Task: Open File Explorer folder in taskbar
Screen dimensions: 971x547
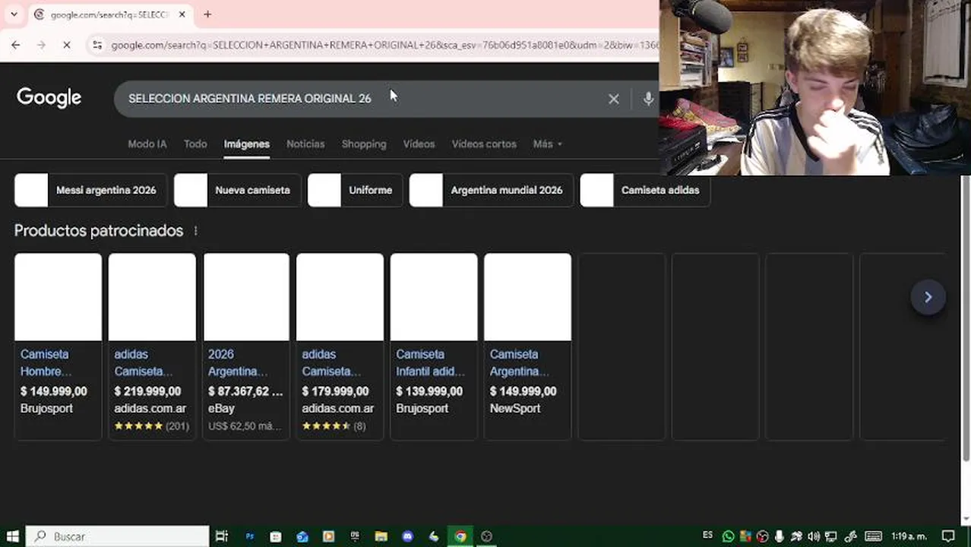Action: [x=381, y=536]
